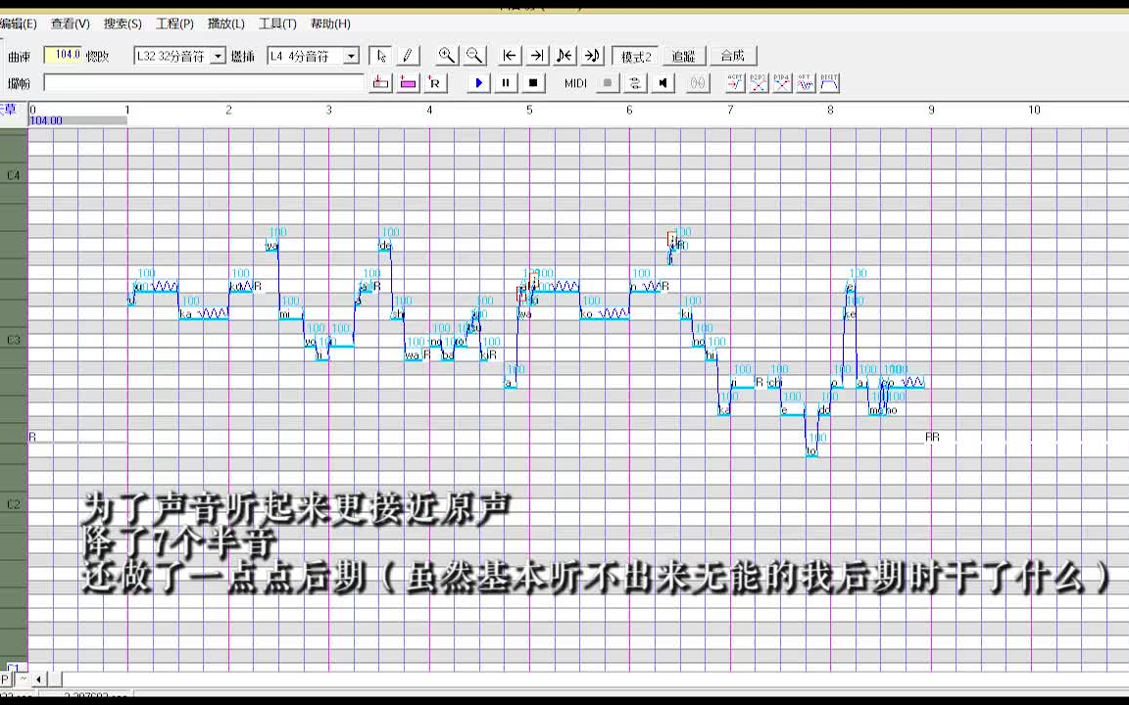This screenshot has height=705, width=1129.
Task: Click the zoom out magnifier icon
Action: click(474, 55)
